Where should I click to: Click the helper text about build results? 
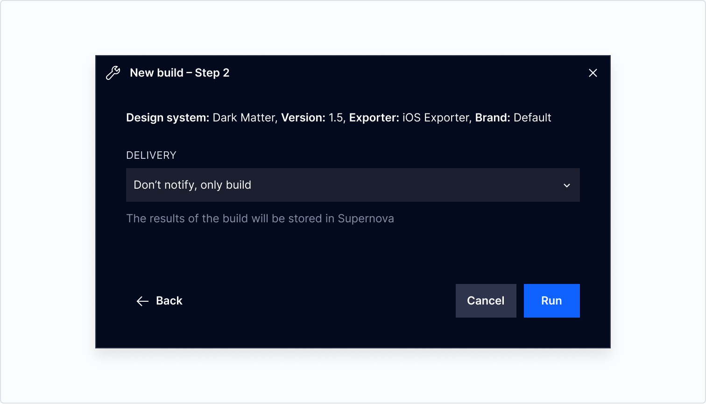pyautogui.click(x=260, y=219)
